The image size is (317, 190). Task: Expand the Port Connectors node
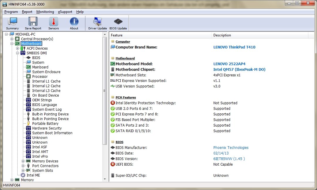tap(23, 166)
